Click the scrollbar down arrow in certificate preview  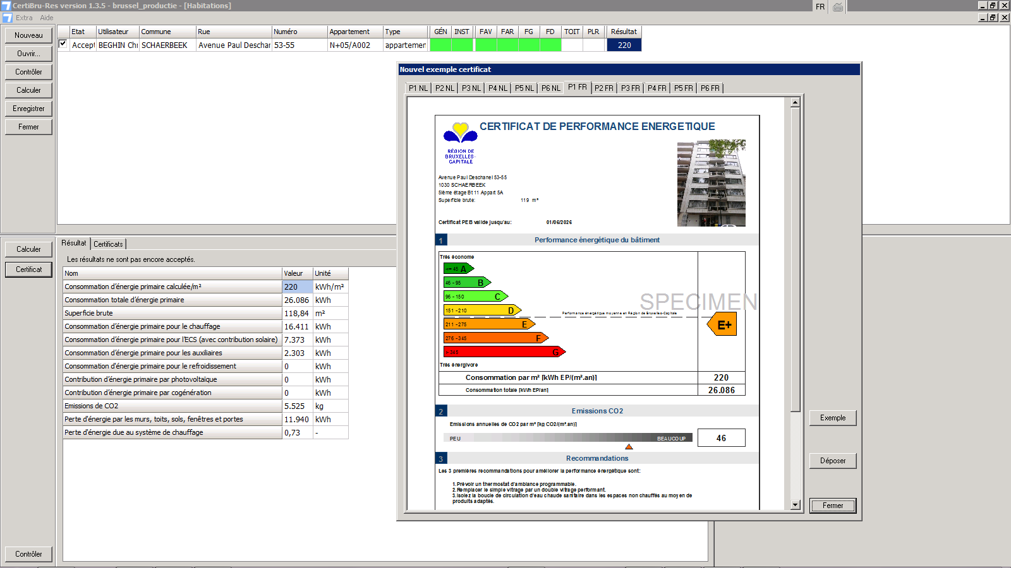tap(796, 505)
